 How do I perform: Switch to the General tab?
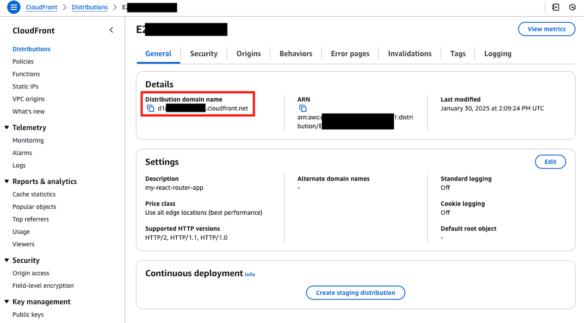tap(158, 54)
